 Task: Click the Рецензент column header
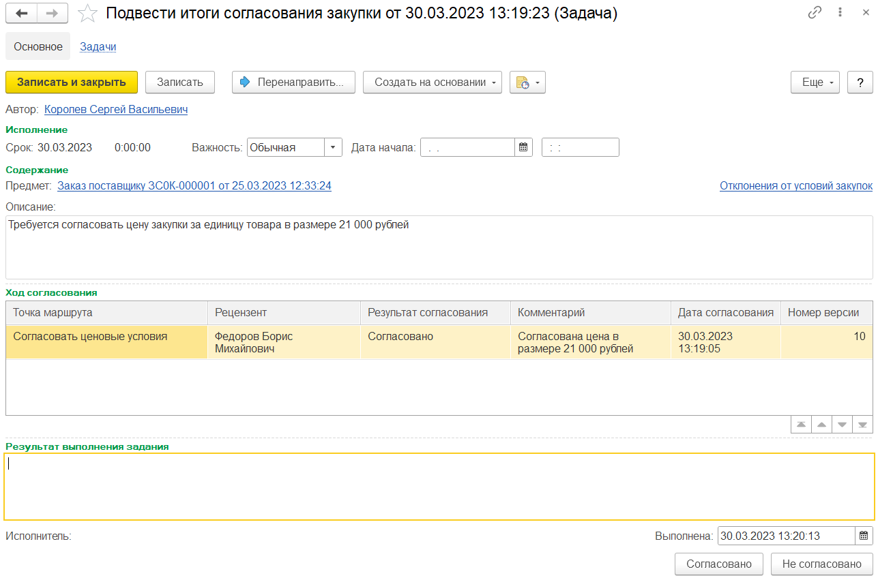point(284,313)
